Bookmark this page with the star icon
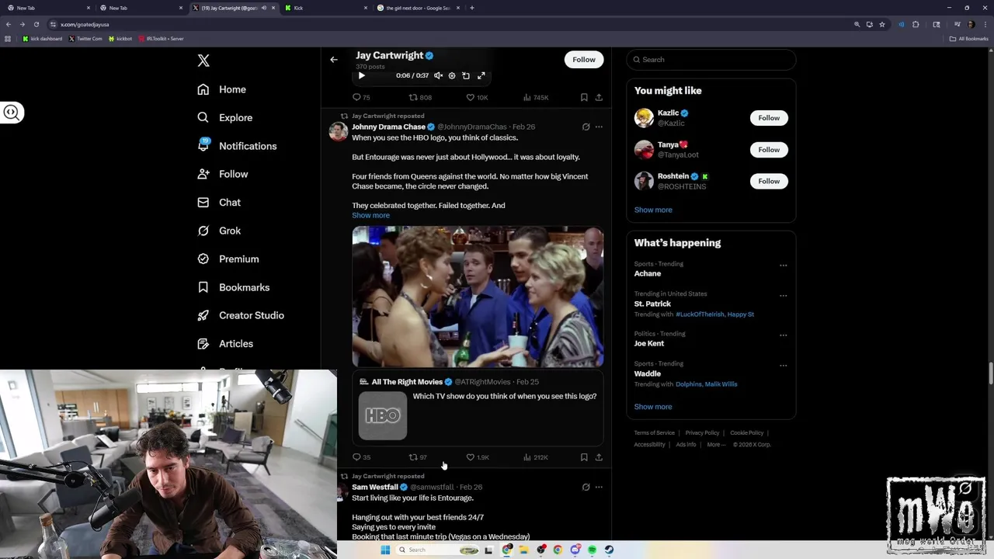 pyautogui.click(x=882, y=25)
